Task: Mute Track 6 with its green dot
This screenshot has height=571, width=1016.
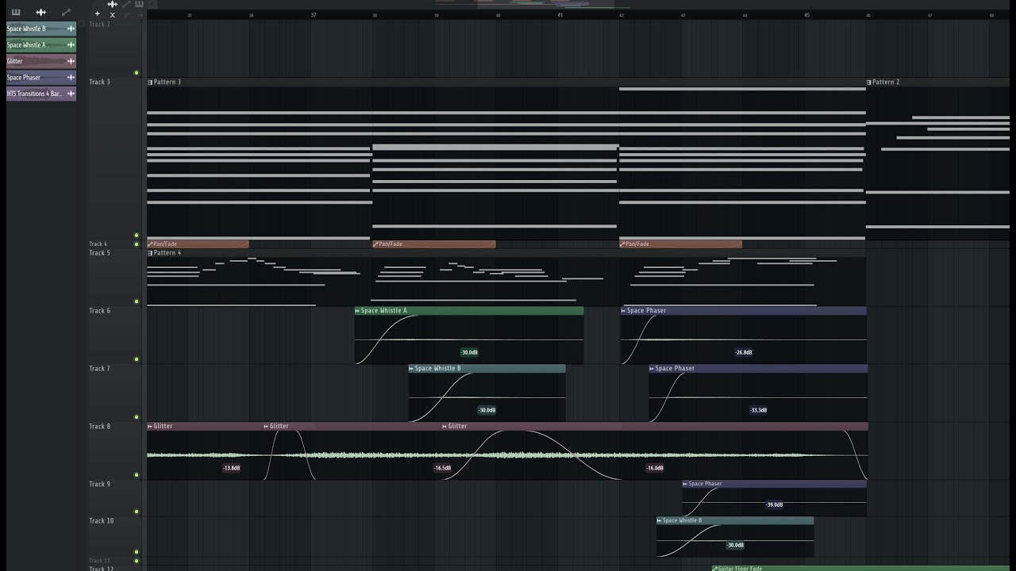Action: click(137, 359)
